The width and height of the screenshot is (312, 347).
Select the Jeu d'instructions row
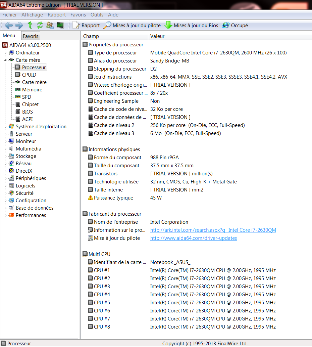[197, 77]
